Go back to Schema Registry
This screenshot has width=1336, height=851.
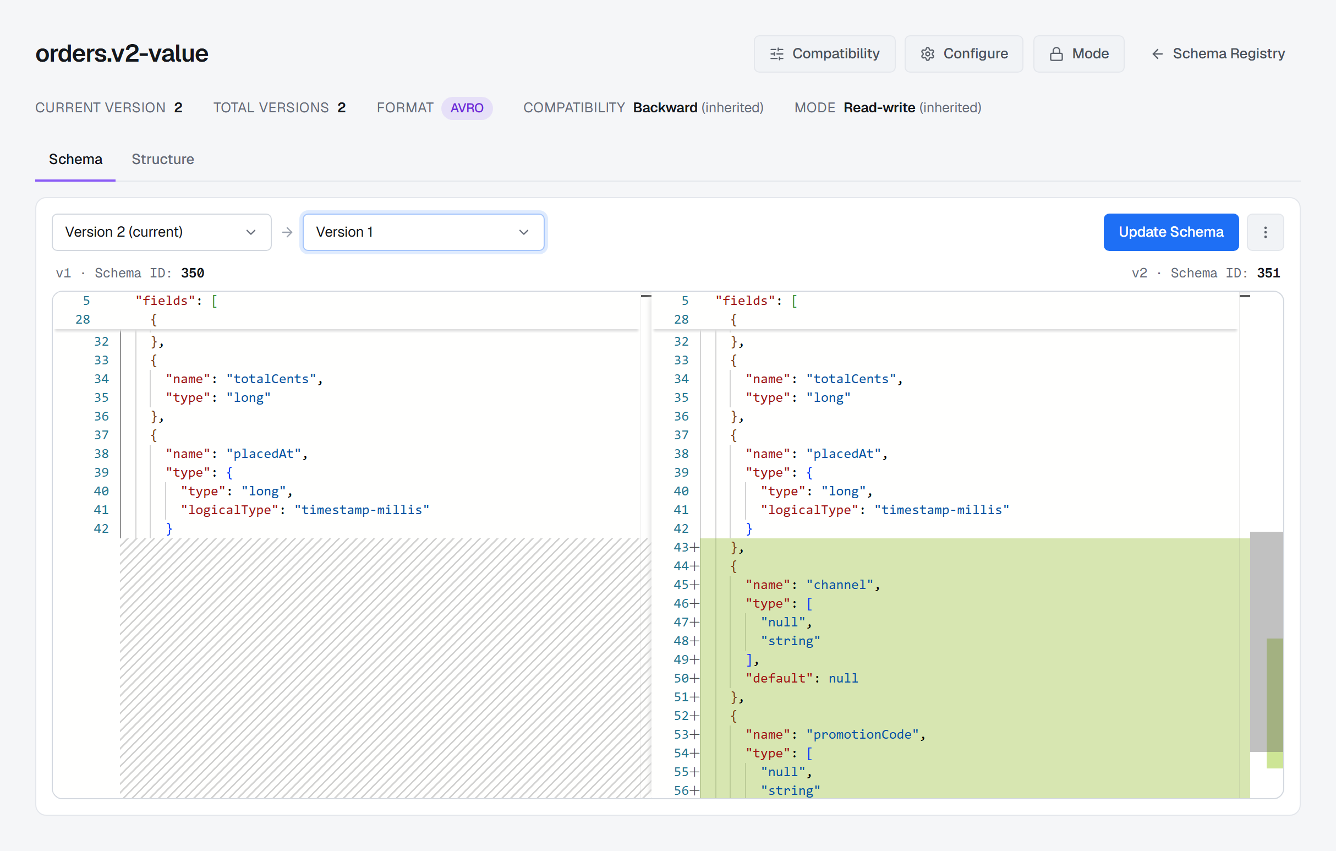[1217, 54]
